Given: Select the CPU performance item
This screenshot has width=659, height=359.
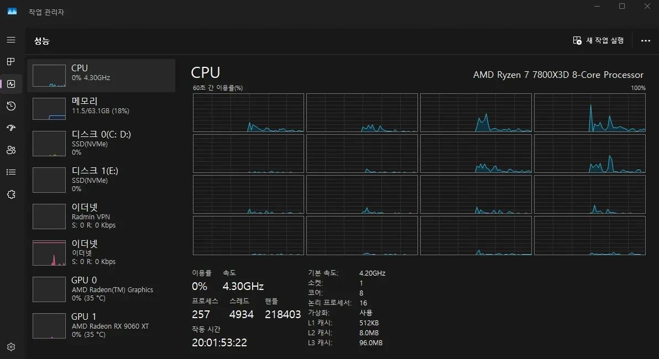Looking at the screenshot, I should (102, 75).
